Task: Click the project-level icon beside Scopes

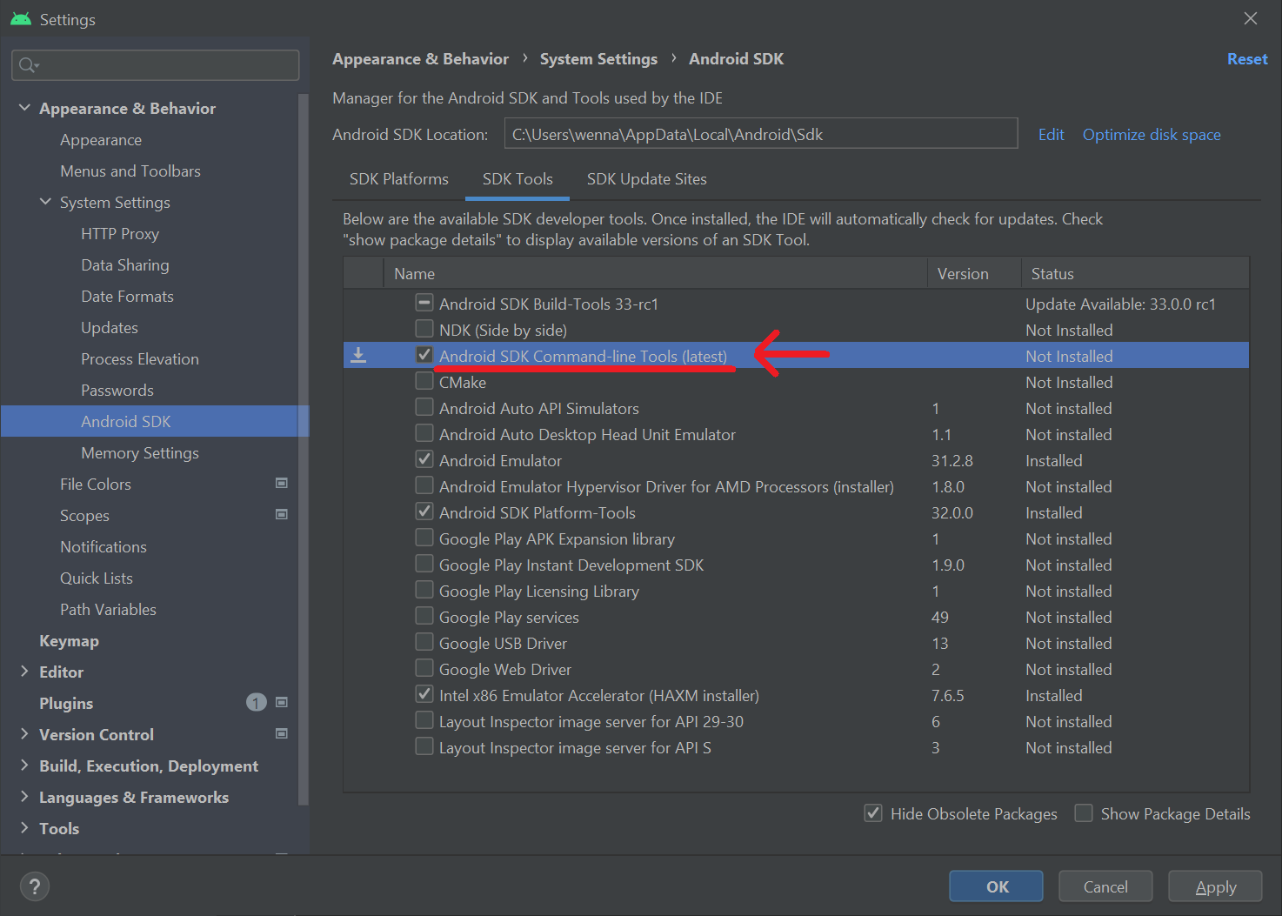Action: pyautogui.click(x=282, y=514)
